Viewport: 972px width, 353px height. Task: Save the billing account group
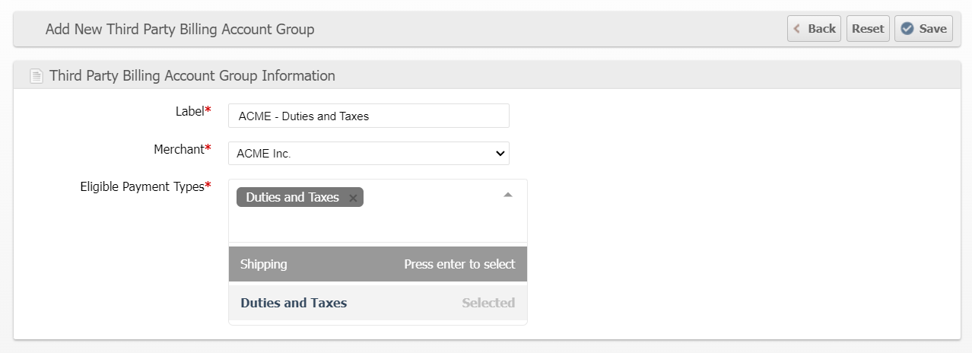923,29
